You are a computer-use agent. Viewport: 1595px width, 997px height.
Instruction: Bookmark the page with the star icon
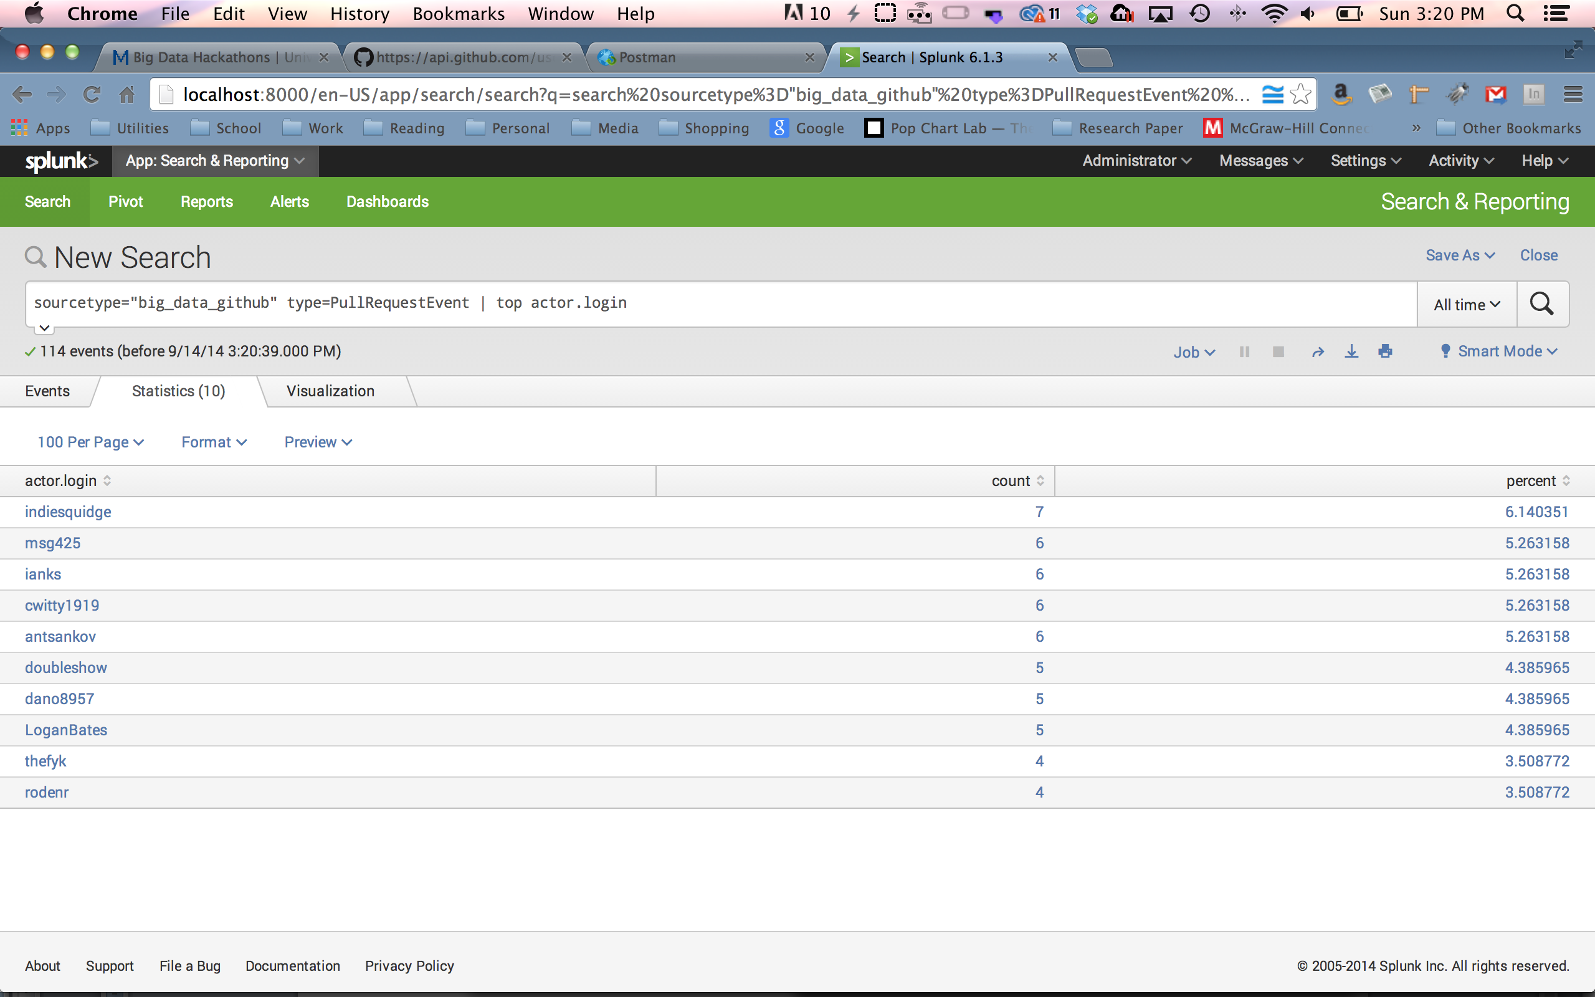(1301, 94)
